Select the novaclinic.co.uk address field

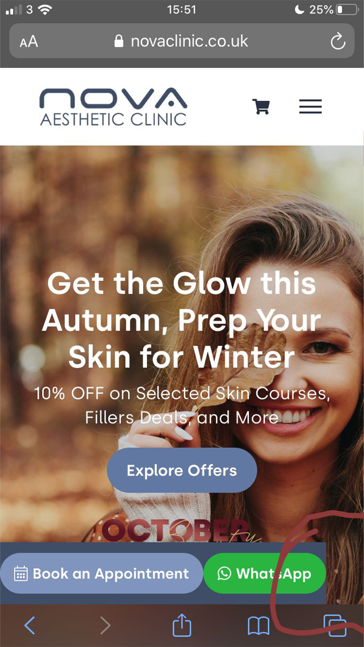click(x=182, y=41)
